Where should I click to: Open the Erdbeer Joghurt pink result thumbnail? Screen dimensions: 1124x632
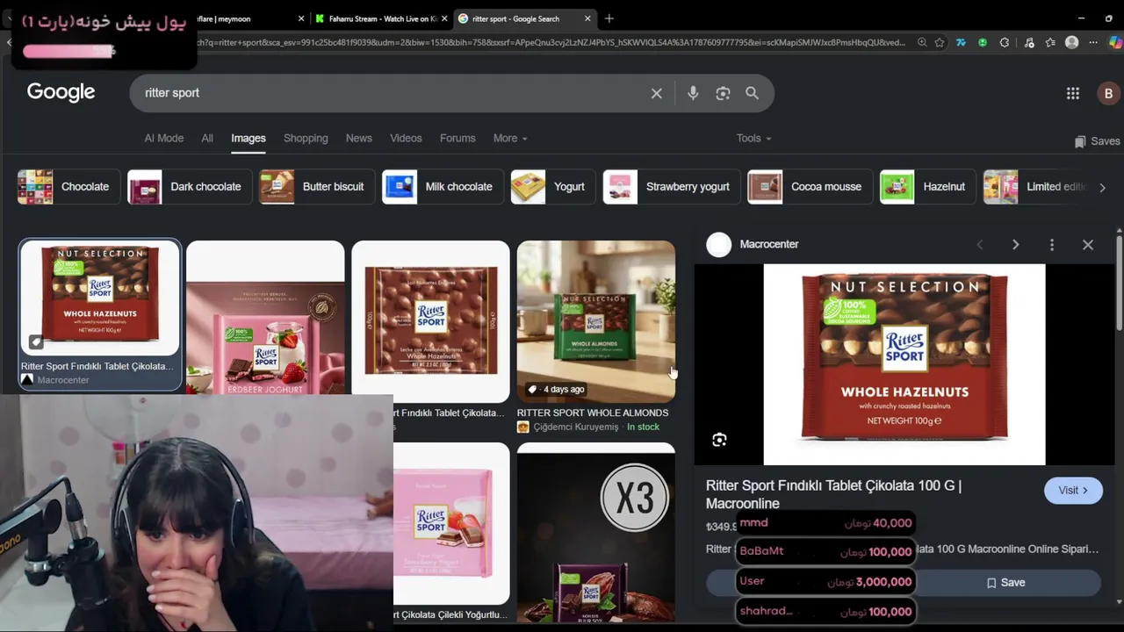pos(265,317)
